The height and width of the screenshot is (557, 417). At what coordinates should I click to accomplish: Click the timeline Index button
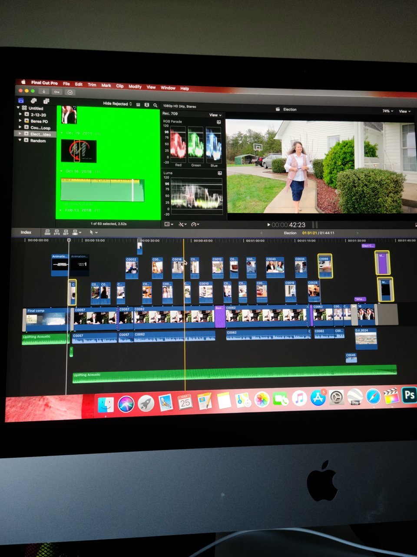(x=26, y=232)
